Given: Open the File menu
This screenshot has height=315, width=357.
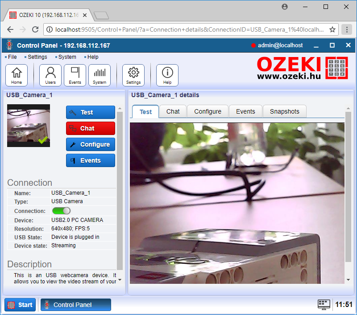Looking at the screenshot, I should (x=12, y=57).
